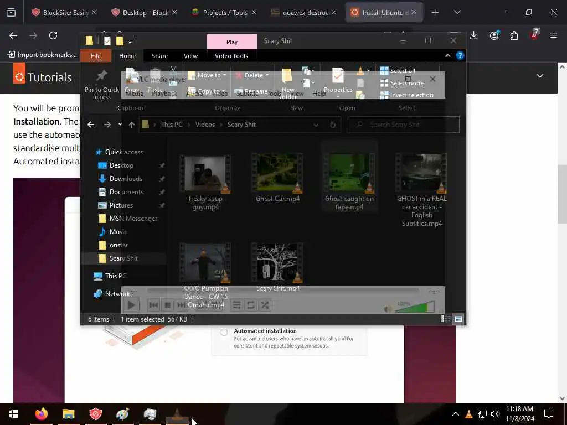Open VLC Playback menu

(164, 93)
